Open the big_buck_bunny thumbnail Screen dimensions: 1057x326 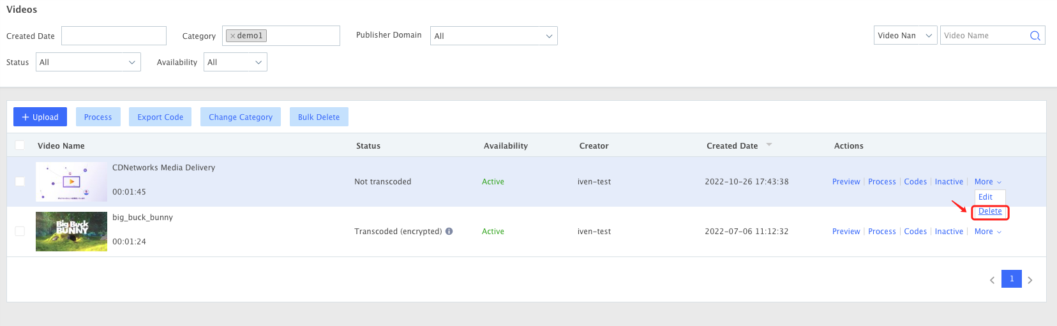click(x=71, y=232)
